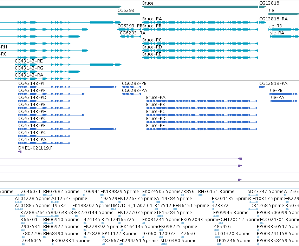Select the sle gene label

pos(271,10)
